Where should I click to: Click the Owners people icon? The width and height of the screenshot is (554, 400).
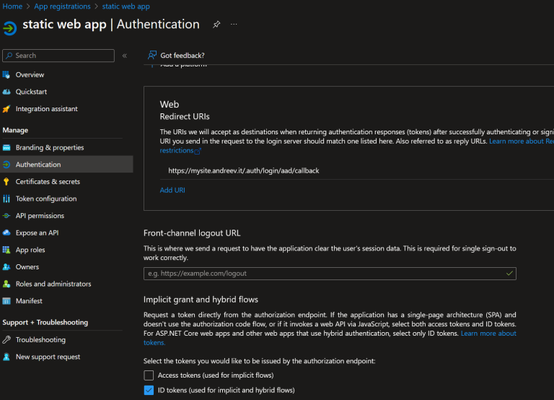[6, 266]
